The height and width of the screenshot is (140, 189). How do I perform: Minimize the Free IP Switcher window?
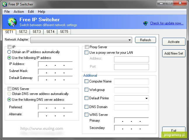click(161, 3)
